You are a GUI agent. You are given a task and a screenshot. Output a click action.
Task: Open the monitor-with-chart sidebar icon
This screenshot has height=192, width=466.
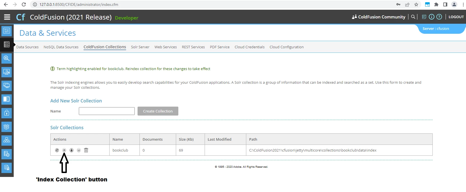click(7, 72)
